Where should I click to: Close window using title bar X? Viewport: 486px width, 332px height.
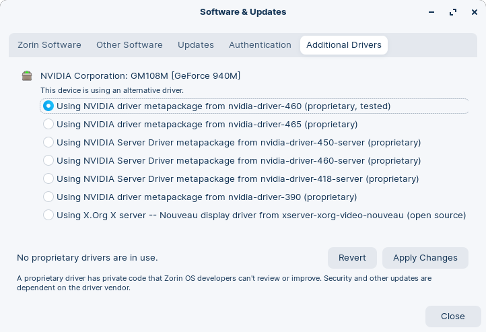(x=475, y=12)
